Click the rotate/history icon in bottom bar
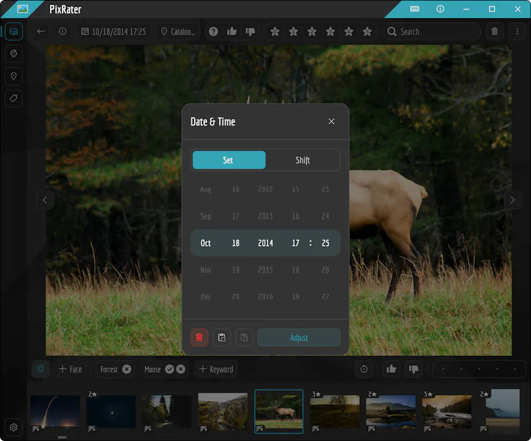531x441 pixels. click(x=364, y=369)
